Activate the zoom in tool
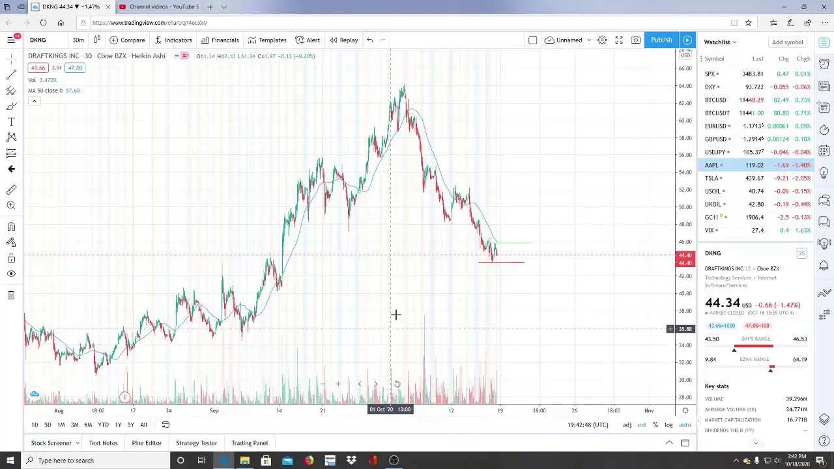Screen dimensions: 834x469 click(x=11, y=205)
